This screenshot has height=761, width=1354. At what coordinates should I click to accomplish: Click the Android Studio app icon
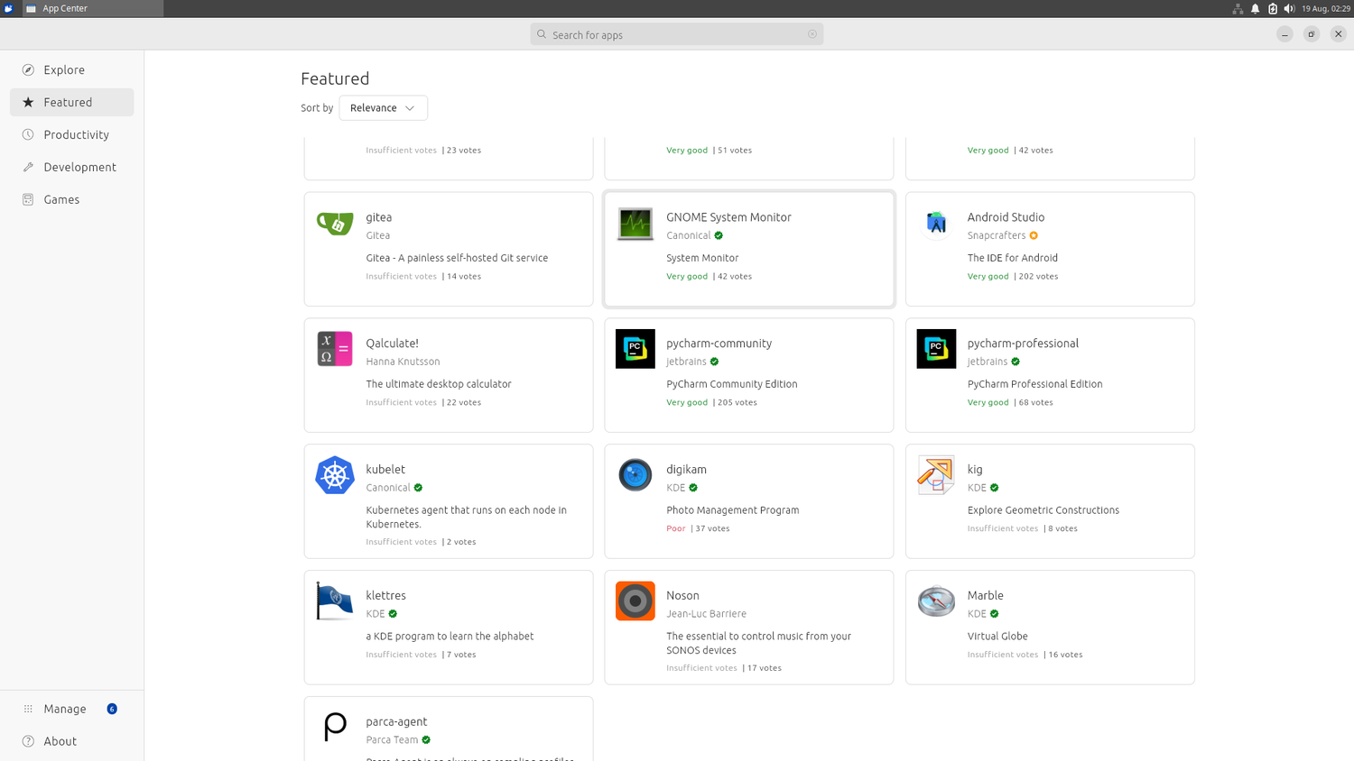pos(936,223)
